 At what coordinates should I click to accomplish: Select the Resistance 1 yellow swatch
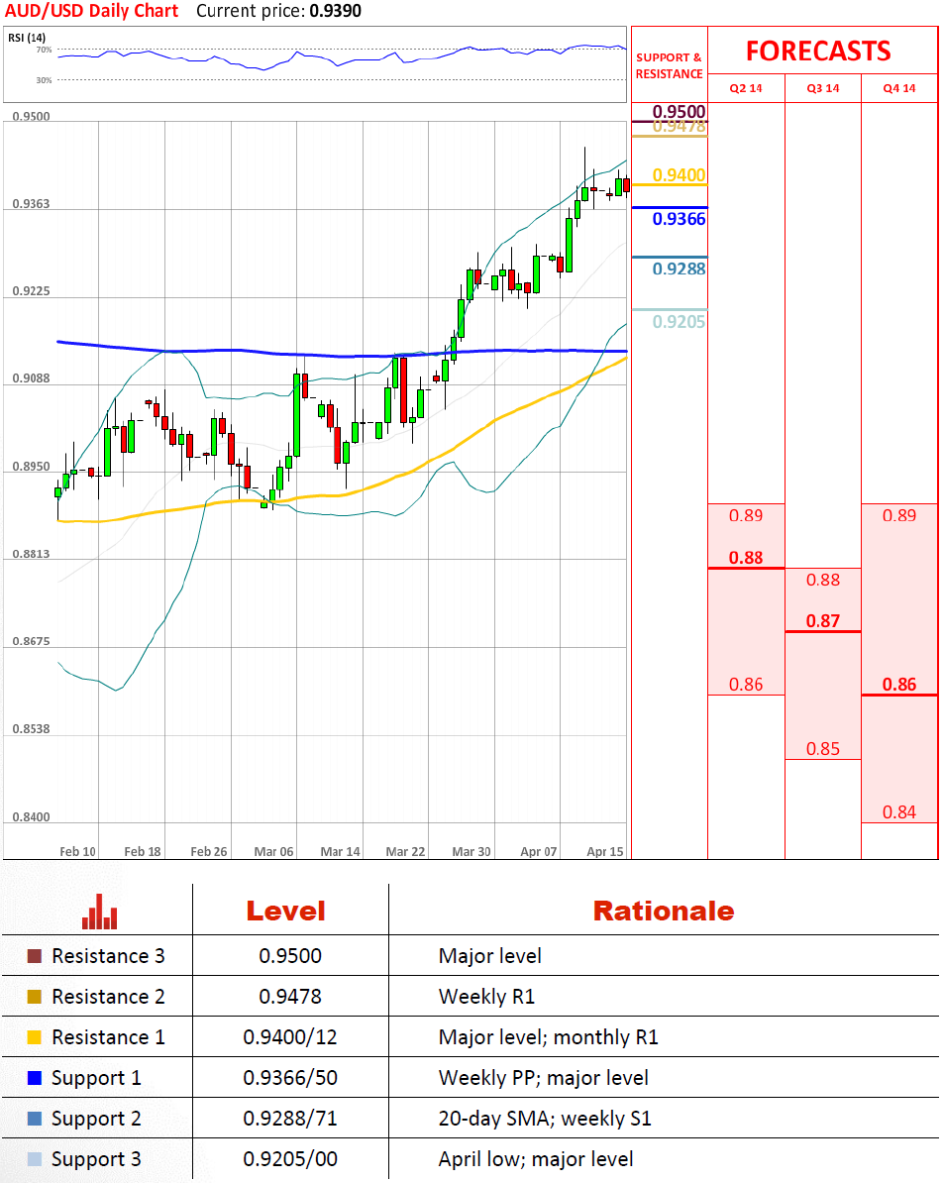tap(34, 1037)
